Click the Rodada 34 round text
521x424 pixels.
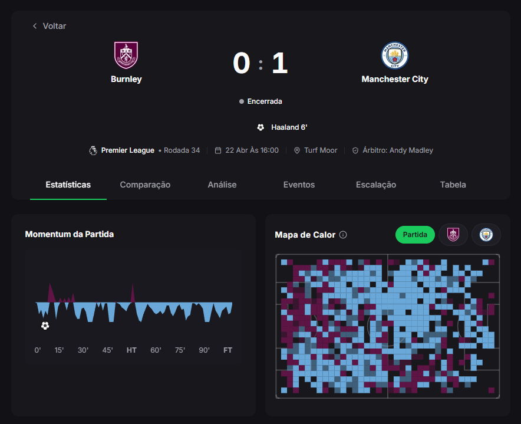pyautogui.click(x=182, y=150)
